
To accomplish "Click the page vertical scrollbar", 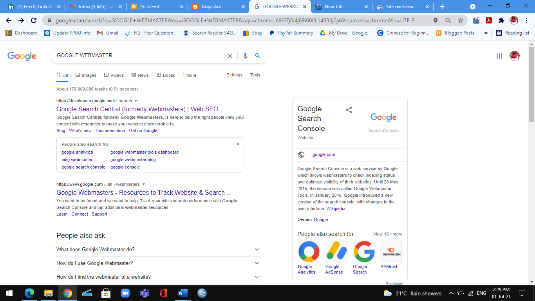I will pyautogui.click(x=531, y=85).
